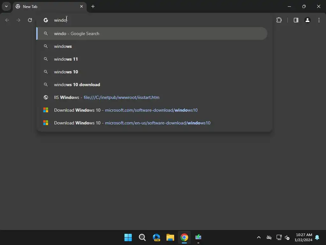The image size is (326, 245).
Task: Click Chrome icon in taskbar
Action: pos(184,237)
